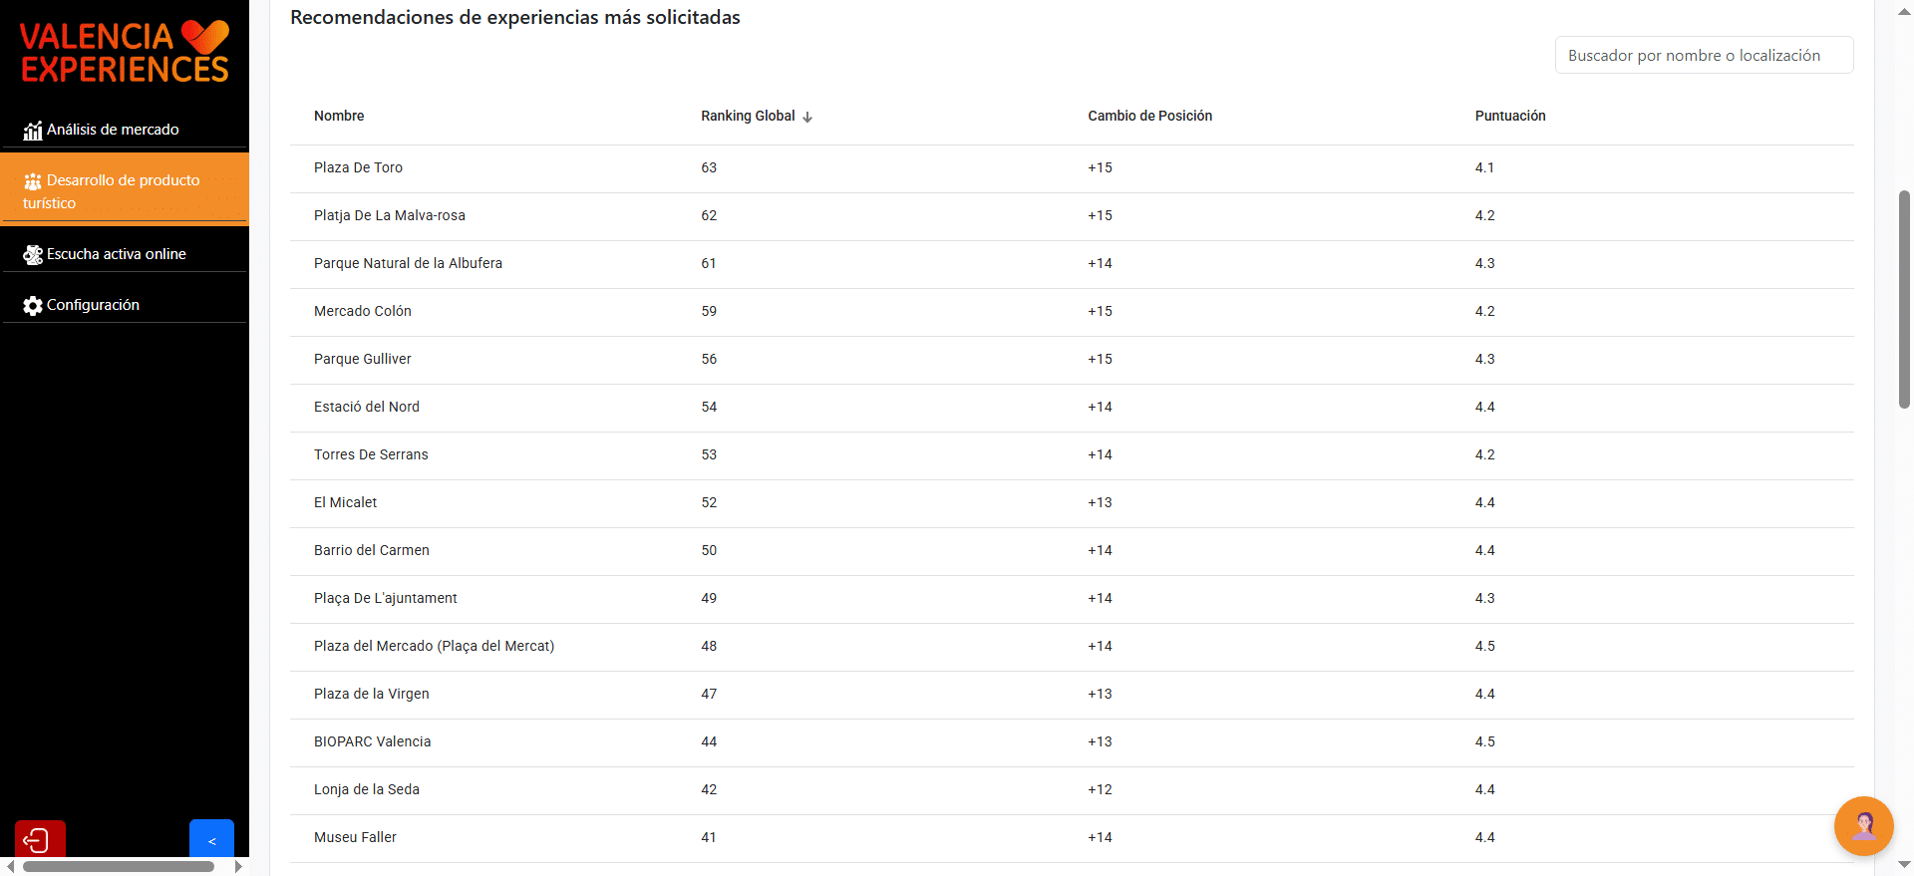
Task: Click the sidebar horizontal scrollbar thumb
Action: (x=118, y=867)
